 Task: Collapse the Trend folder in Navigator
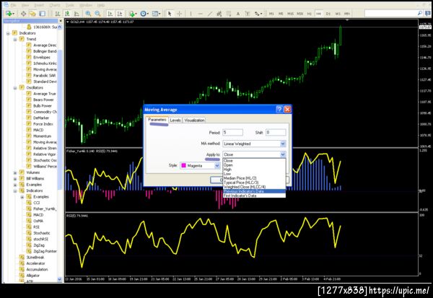pos(15,39)
